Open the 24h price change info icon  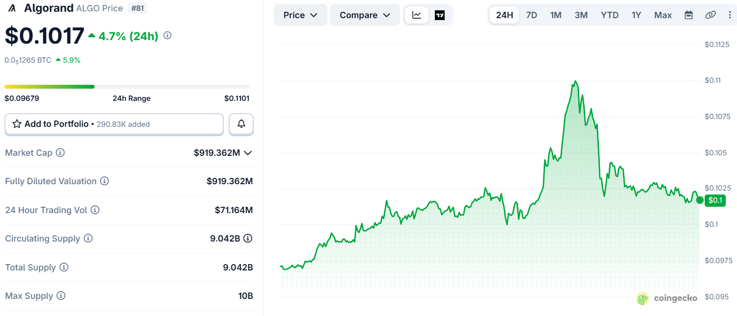(x=167, y=35)
